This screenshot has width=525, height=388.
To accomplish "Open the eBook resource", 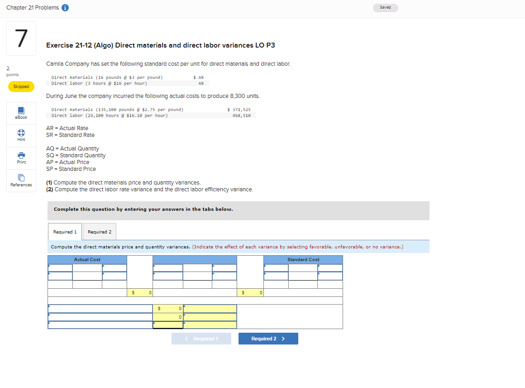I will (x=21, y=113).
